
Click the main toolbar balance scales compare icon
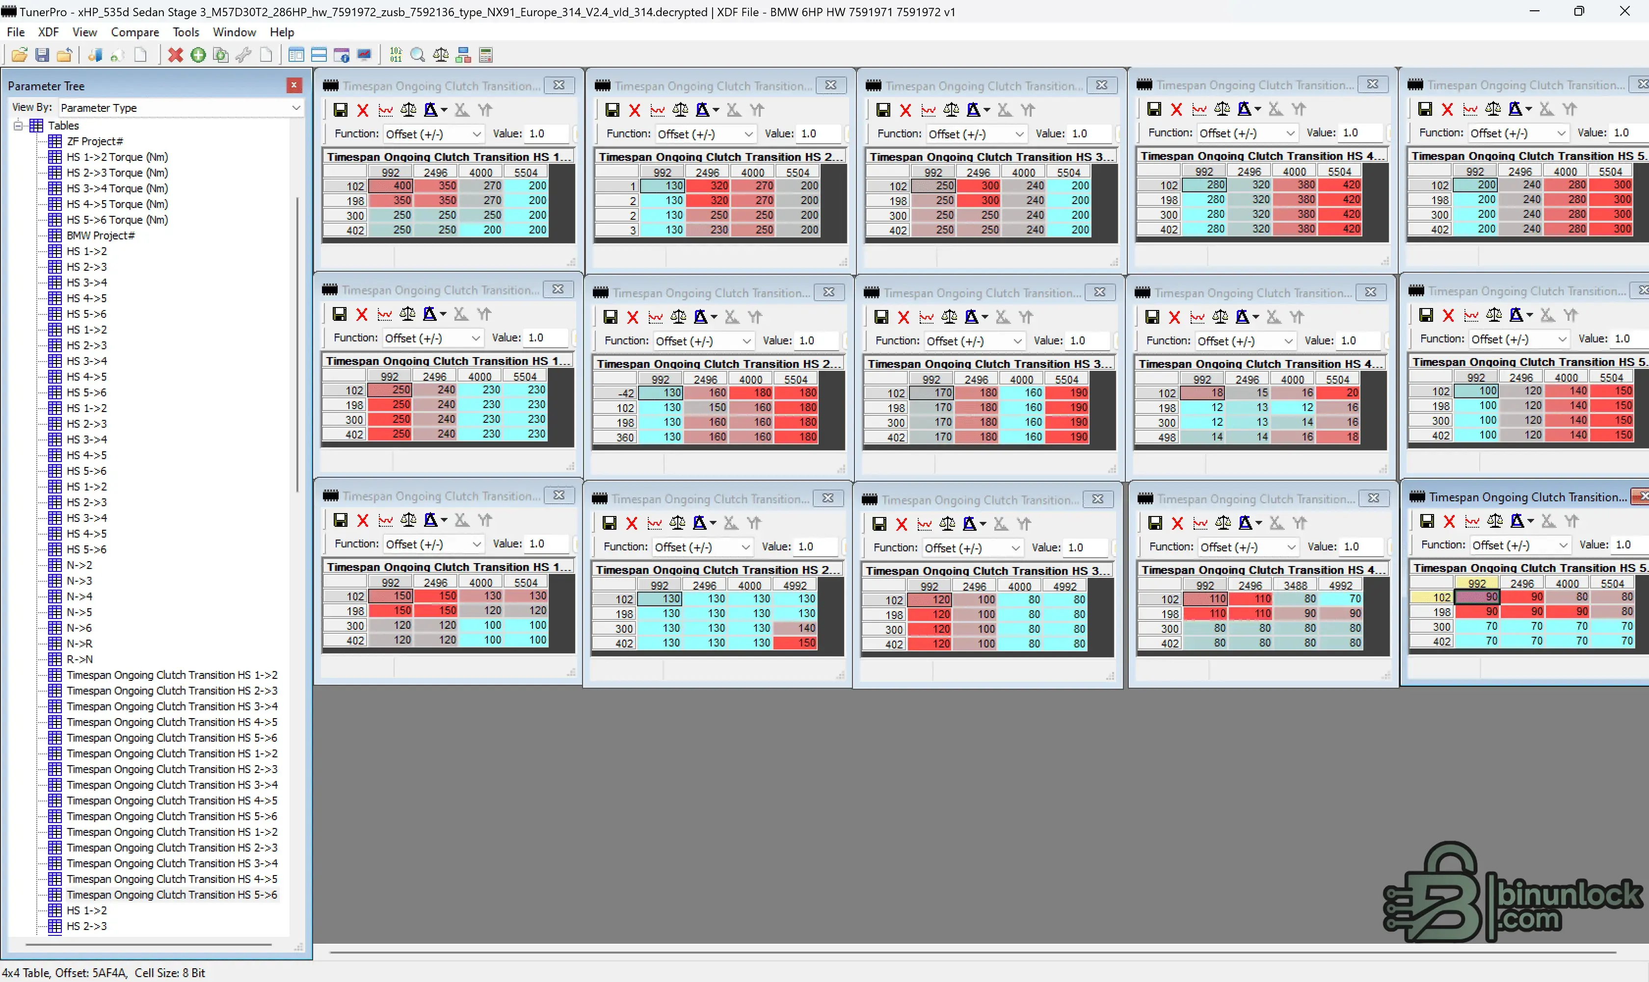tap(440, 55)
